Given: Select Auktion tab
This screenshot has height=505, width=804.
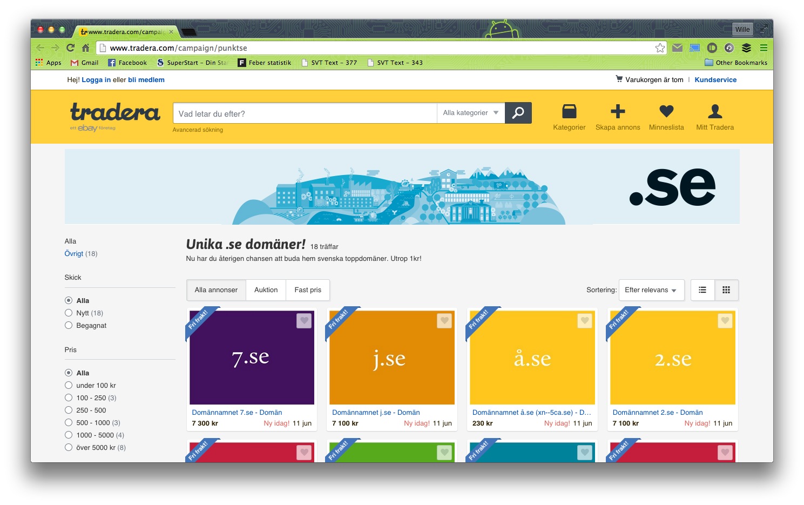Looking at the screenshot, I should click(266, 290).
